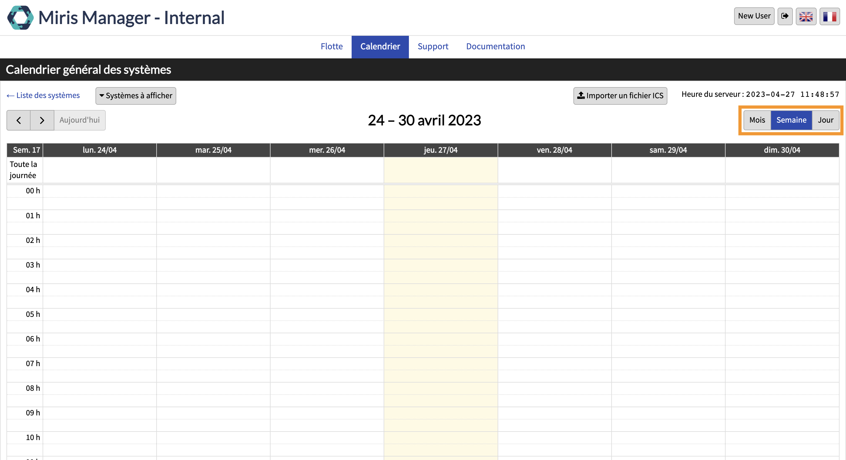846x460 pixels.
Task: Click Liste des systèmes back link
Action: coord(43,95)
